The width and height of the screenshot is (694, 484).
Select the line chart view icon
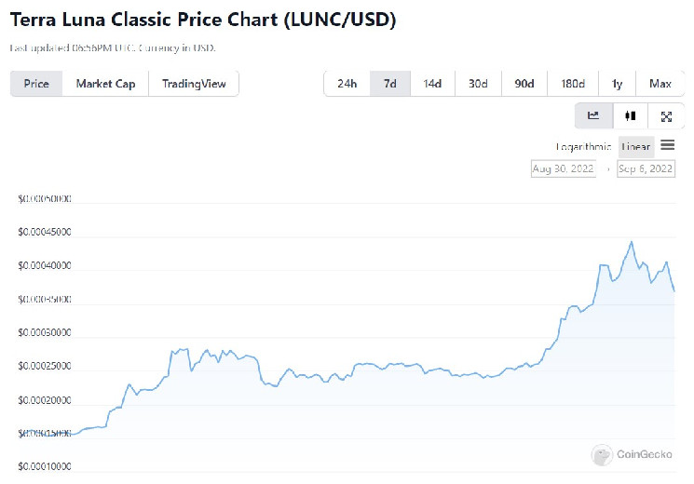pyautogui.click(x=593, y=116)
